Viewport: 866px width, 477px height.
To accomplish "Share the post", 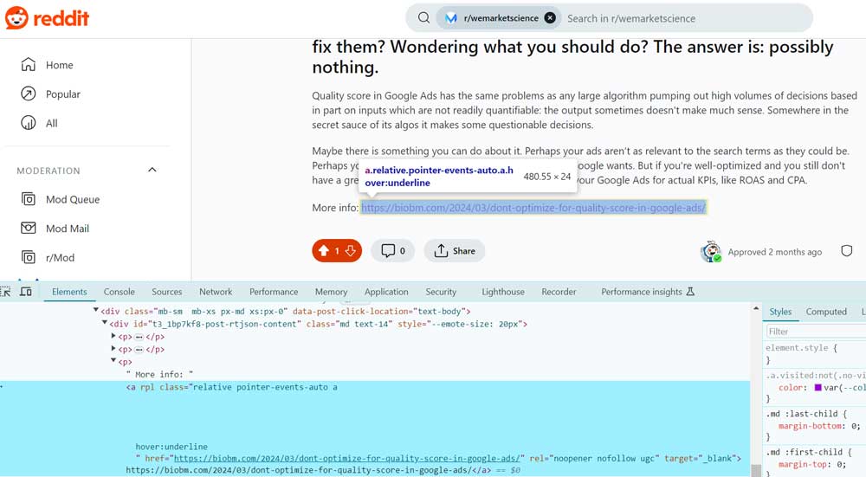I will 455,251.
